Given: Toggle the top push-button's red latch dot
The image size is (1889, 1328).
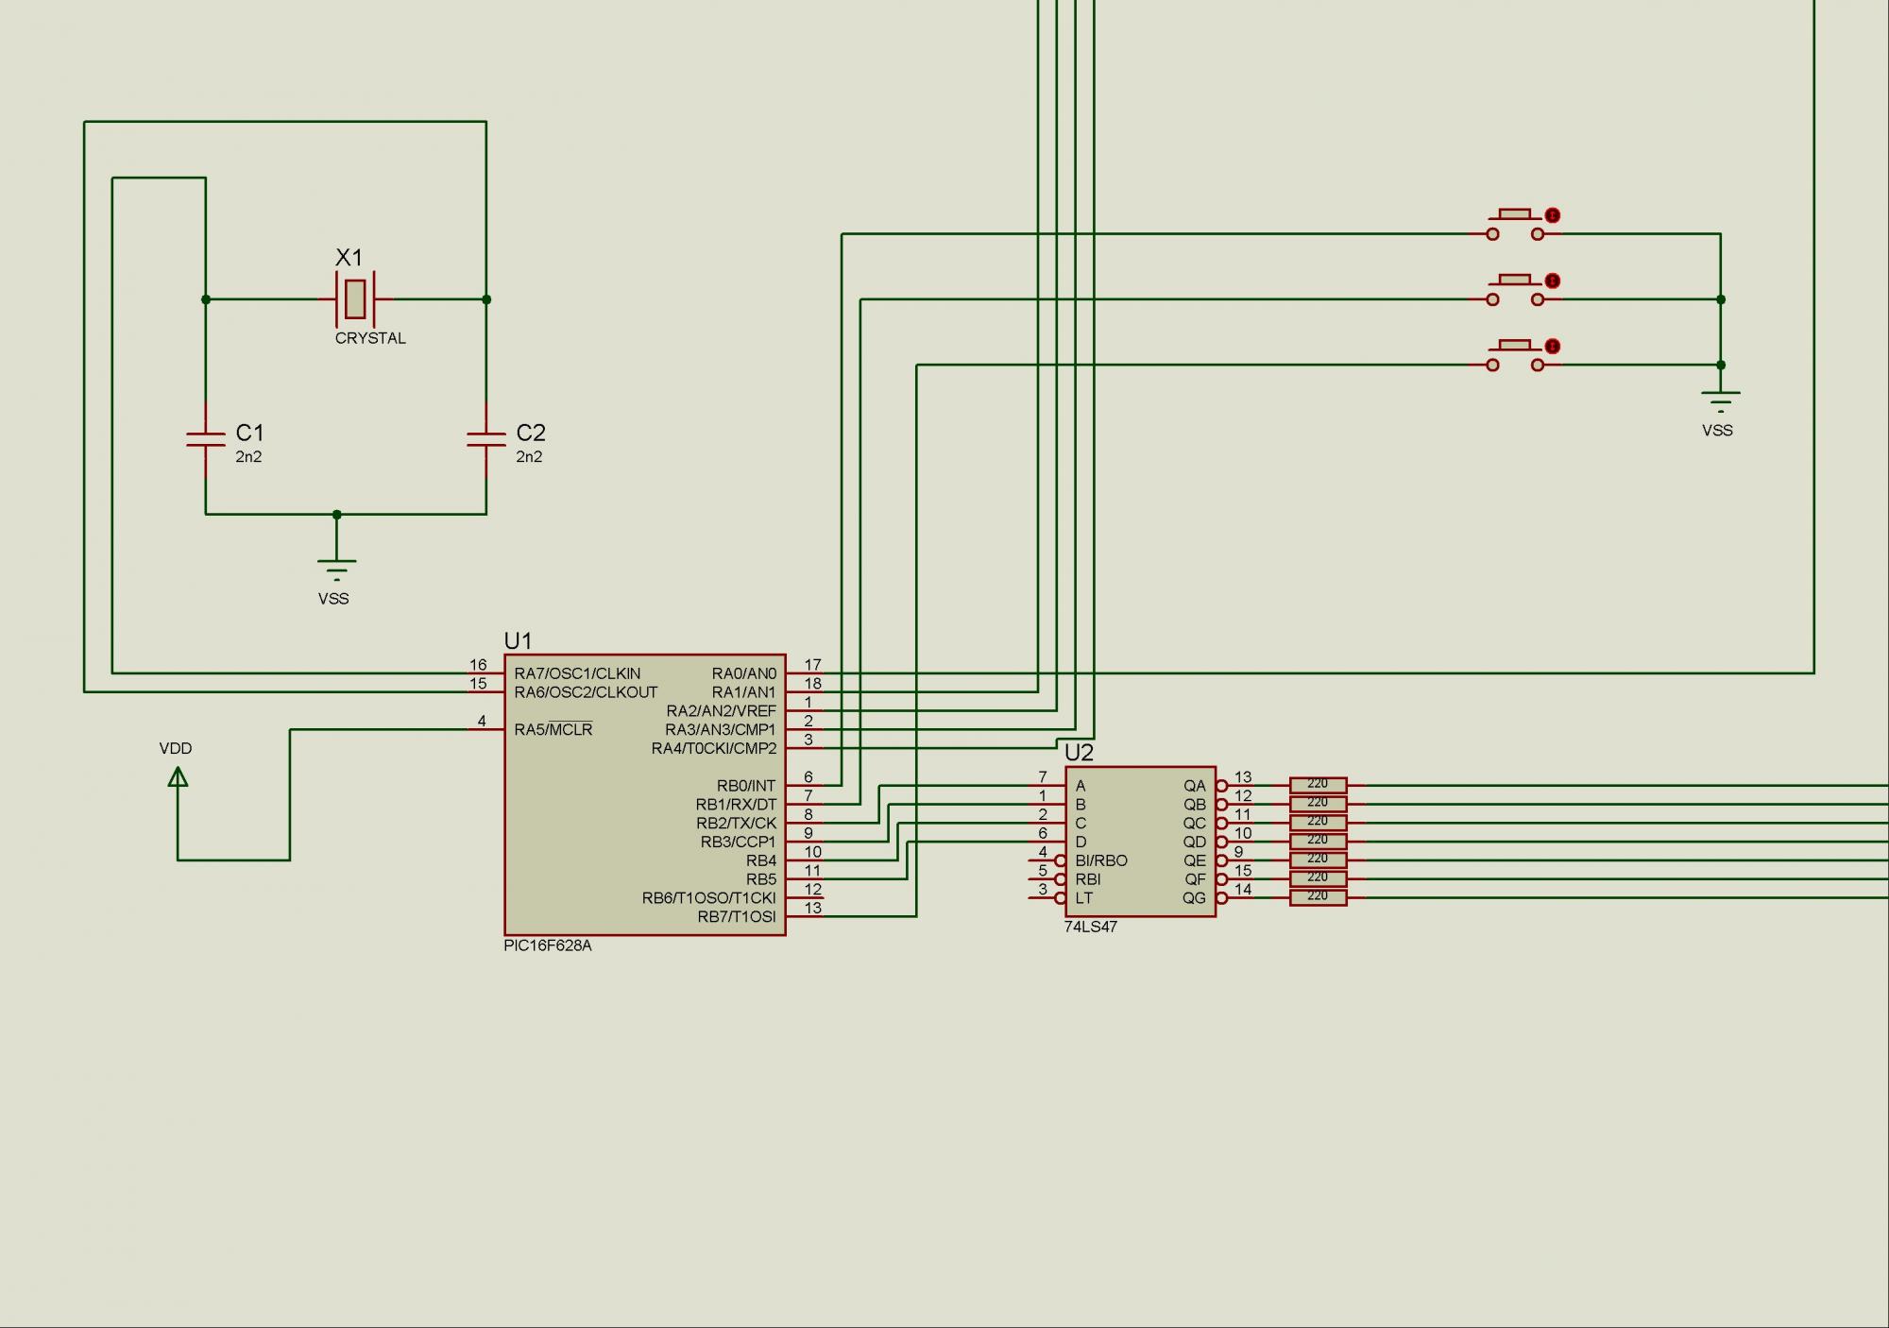Looking at the screenshot, I should tap(1553, 215).
